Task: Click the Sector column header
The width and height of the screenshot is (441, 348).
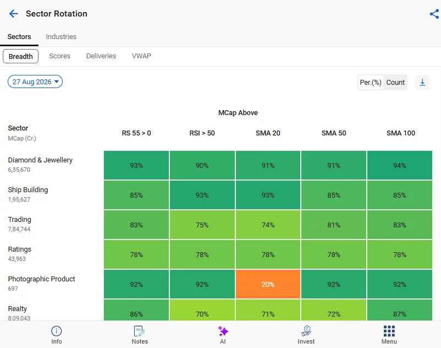Action: point(18,128)
